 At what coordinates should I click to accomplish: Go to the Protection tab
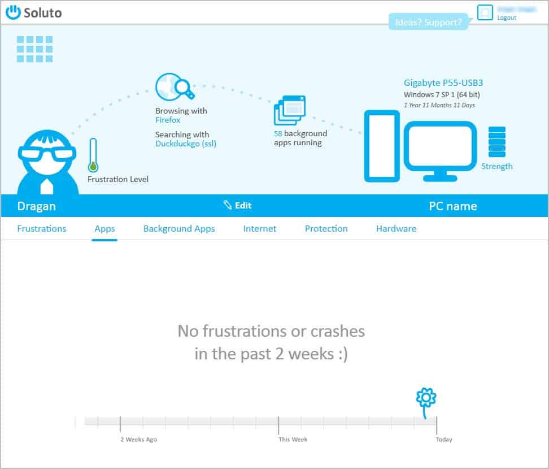click(x=326, y=229)
